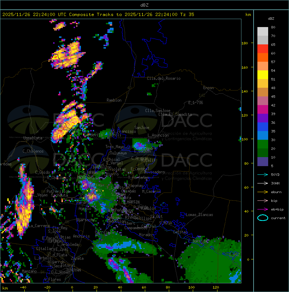The width and height of the screenshot is (289, 292).
Task: Pick the green 20–30 dBZ swatch
Action: [x=263, y=144]
